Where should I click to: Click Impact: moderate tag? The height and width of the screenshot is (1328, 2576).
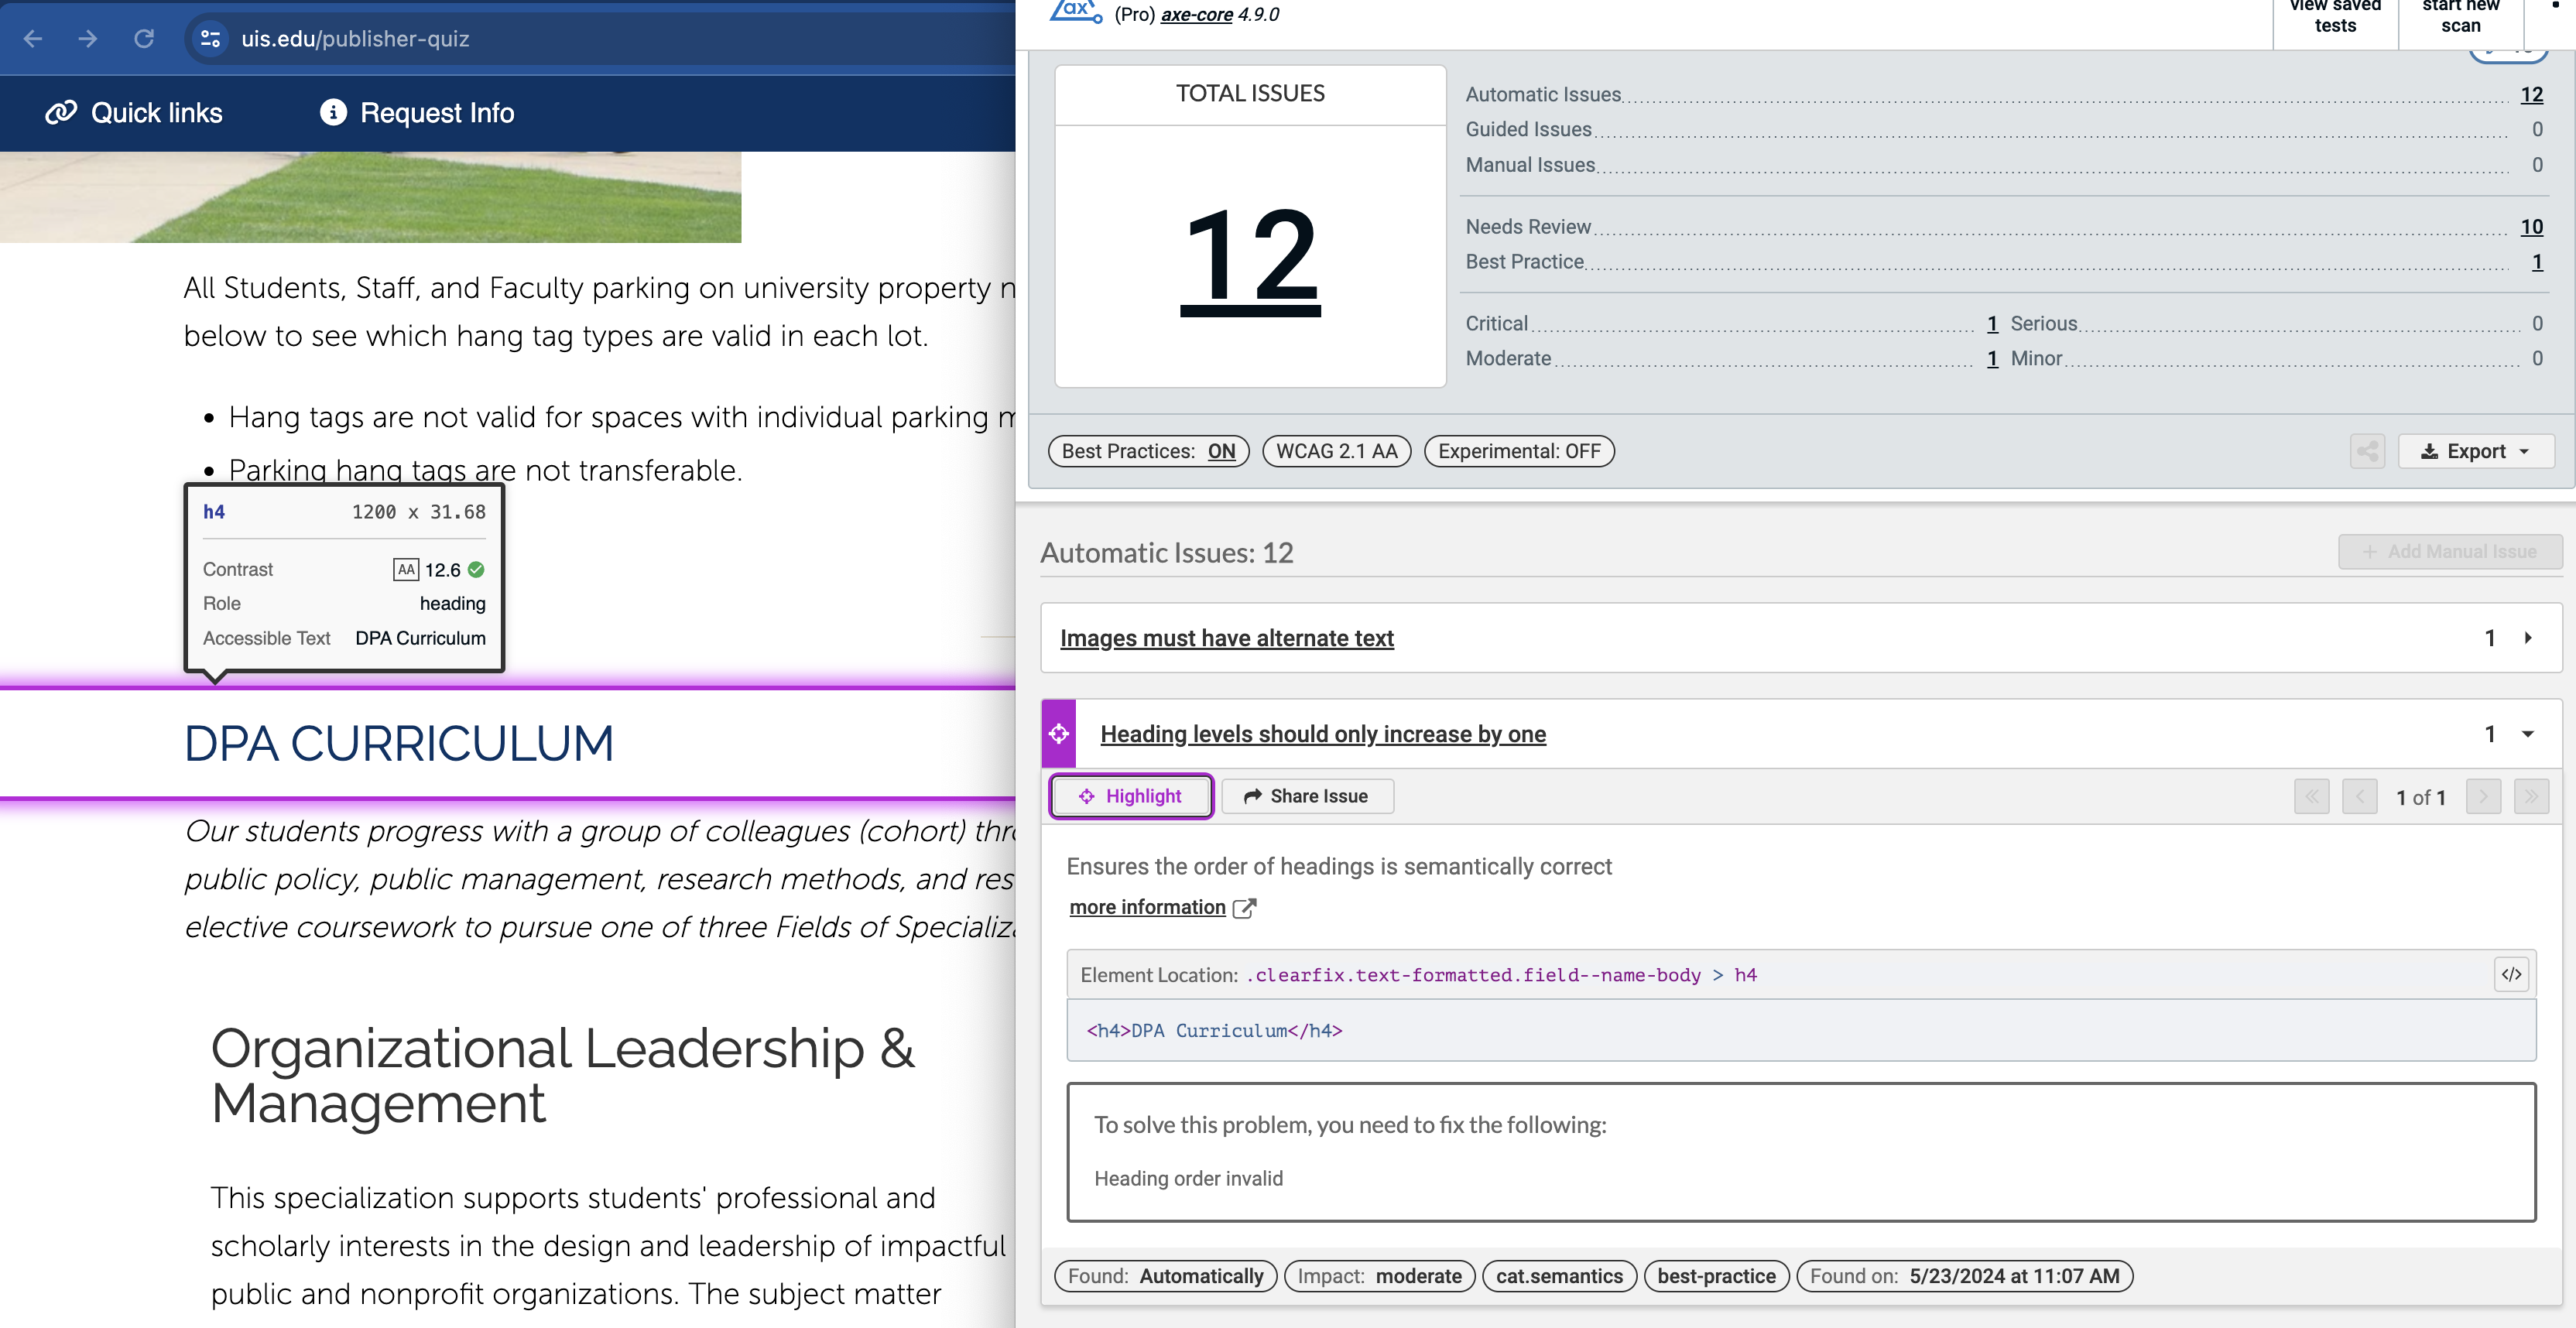pos(1379,1276)
